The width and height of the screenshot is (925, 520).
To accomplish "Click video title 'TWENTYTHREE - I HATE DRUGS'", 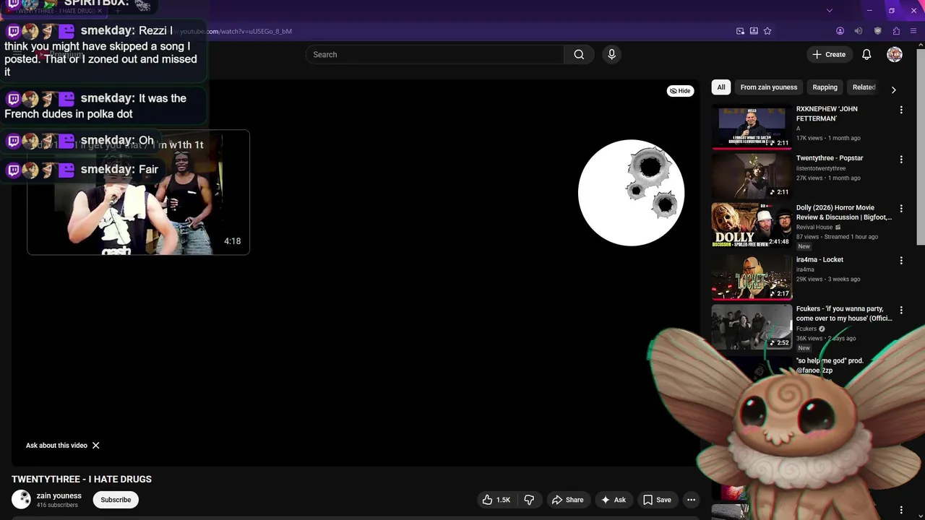I will (x=82, y=479).
